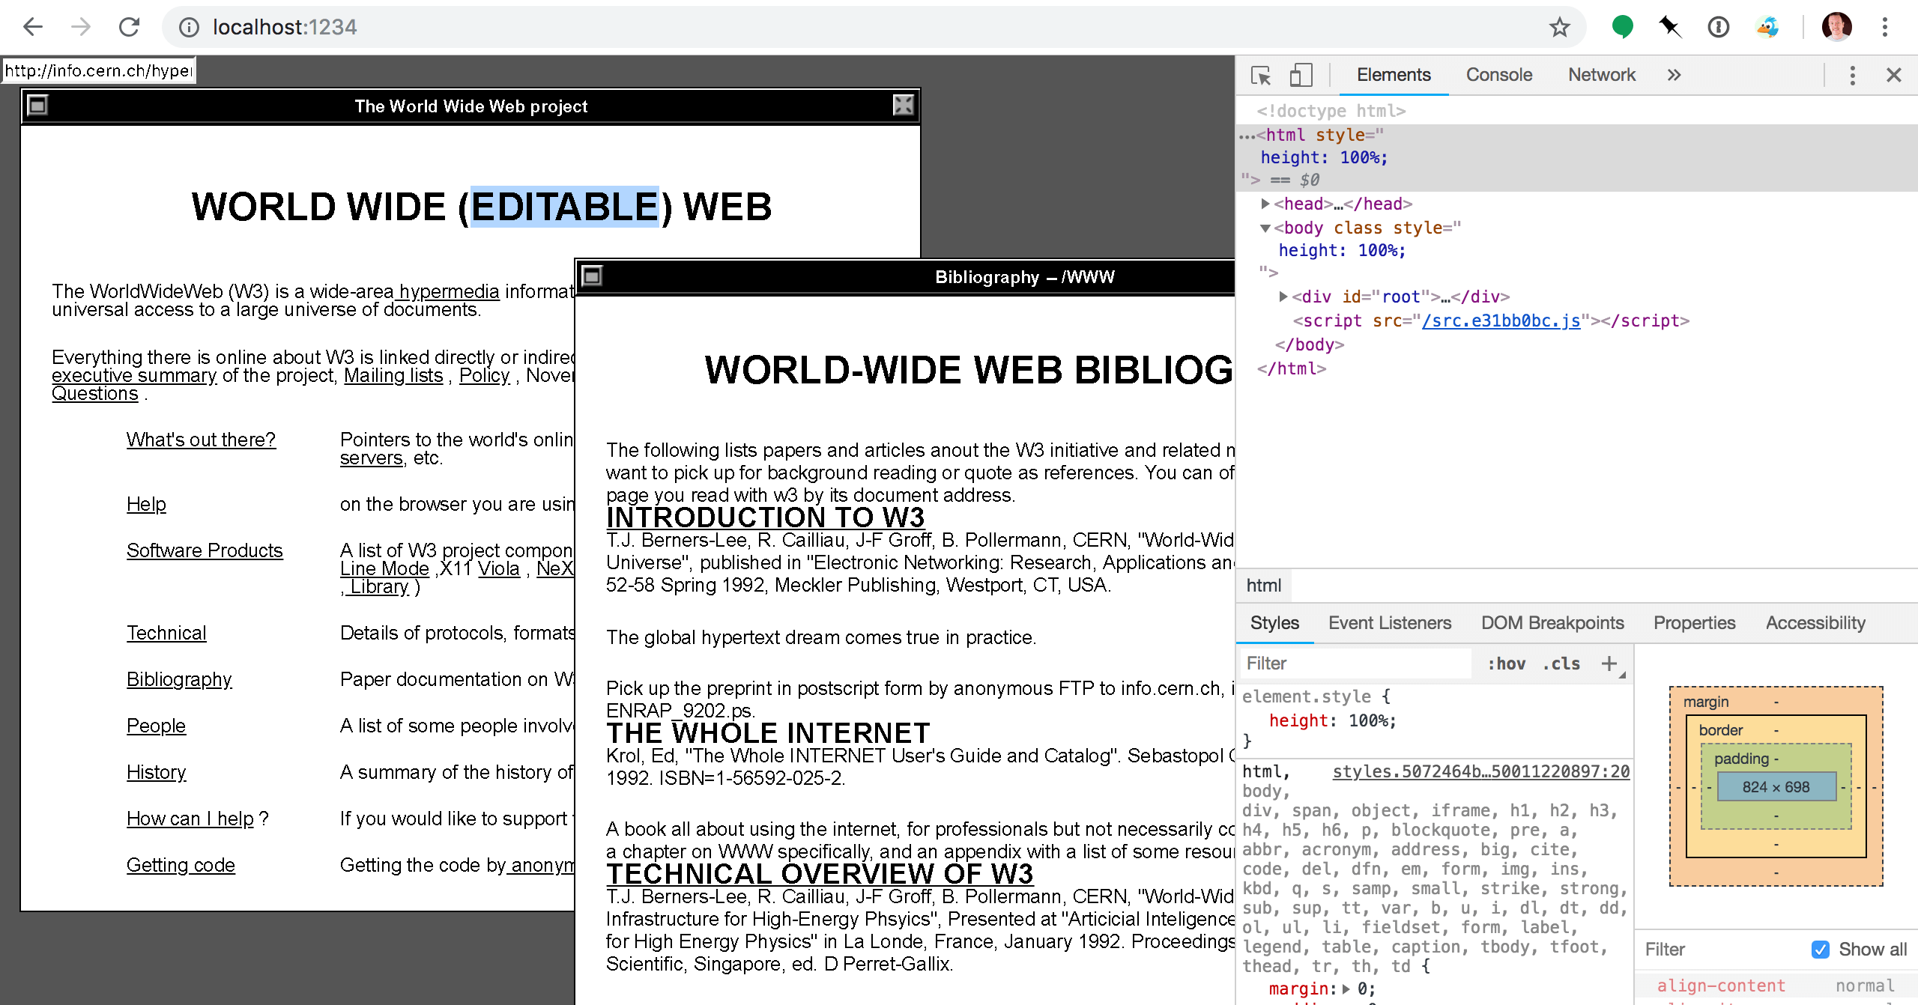Open the People link
Image resolution: width=1918 pixels, height=1005 pixels.
point(156,726)
